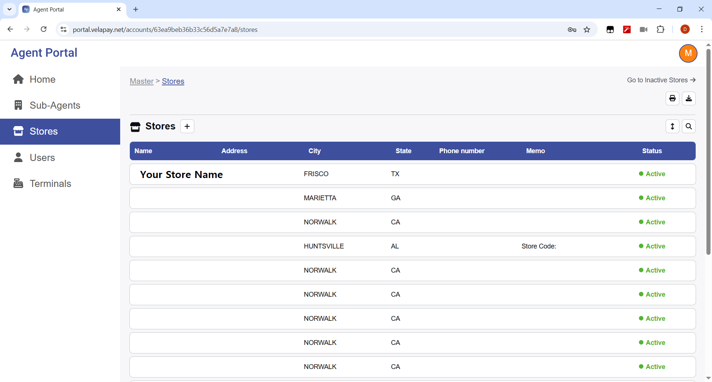Expand the tab search dropdown

(x=9, y=9)
